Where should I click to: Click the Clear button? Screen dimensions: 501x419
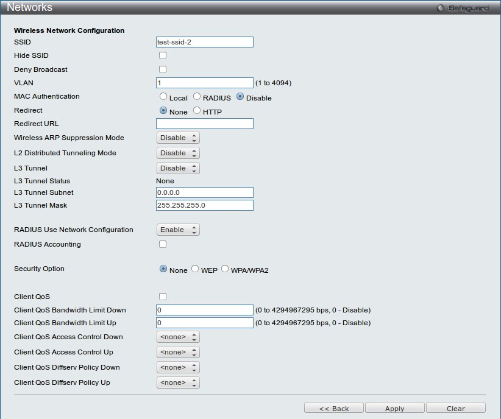click(x=455, y=409)
